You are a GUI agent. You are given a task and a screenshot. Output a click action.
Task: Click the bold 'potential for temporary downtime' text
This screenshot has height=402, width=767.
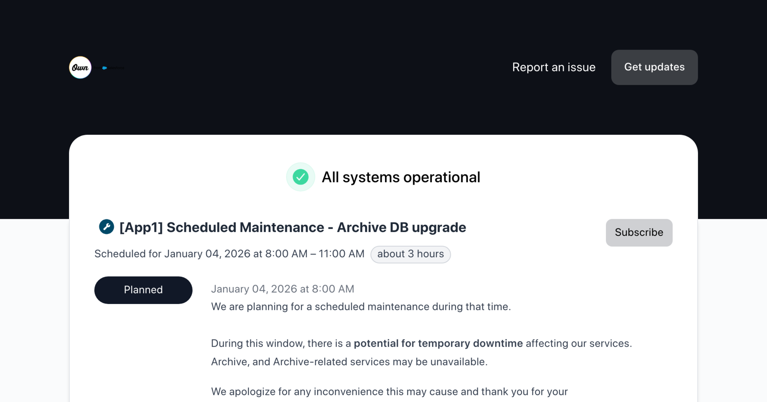pyautogui.click(x=438, y=343)
